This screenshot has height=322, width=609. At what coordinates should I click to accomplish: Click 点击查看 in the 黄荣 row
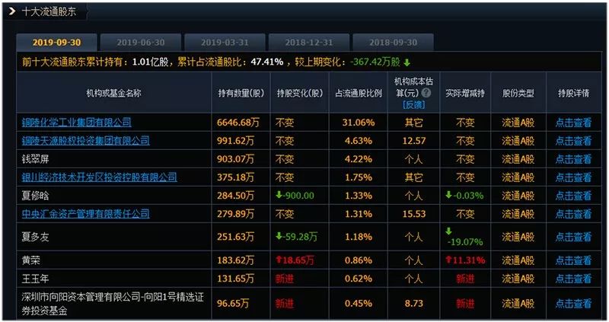(573, 260)
